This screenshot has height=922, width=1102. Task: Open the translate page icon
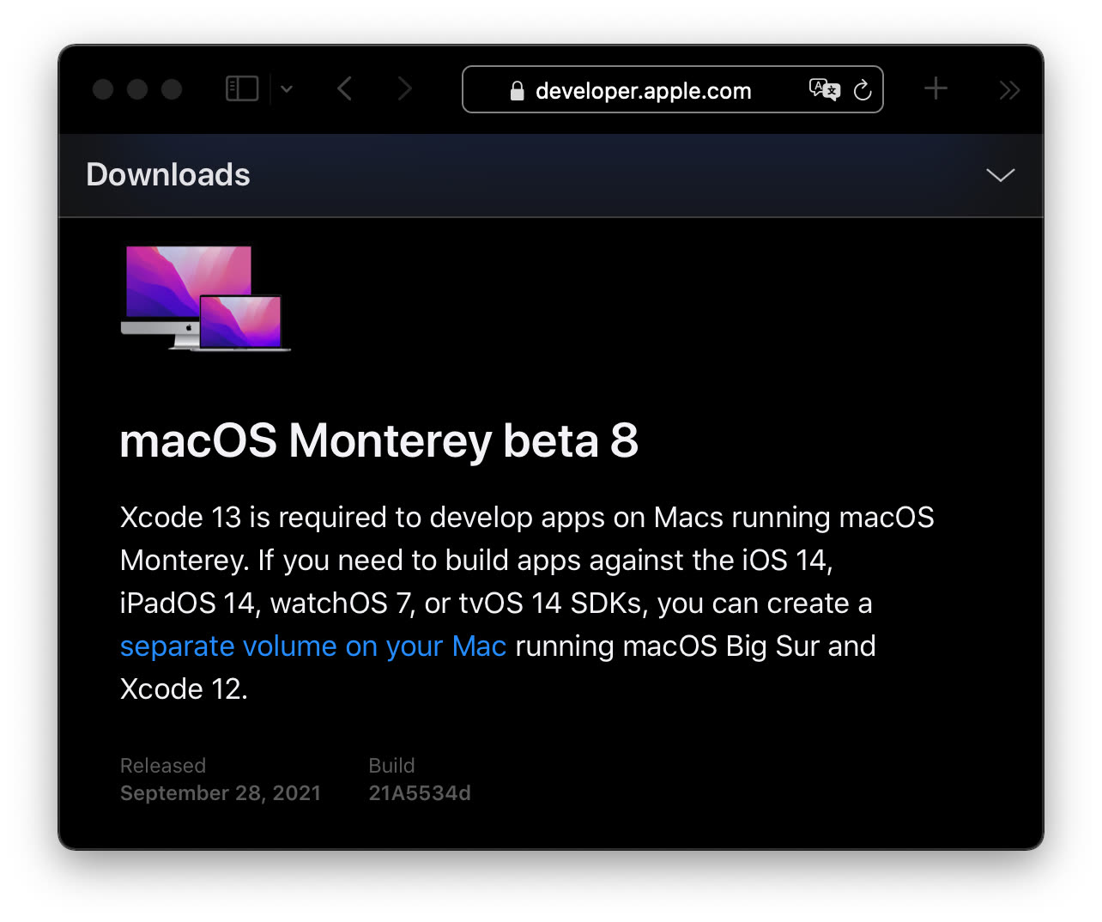825,89
